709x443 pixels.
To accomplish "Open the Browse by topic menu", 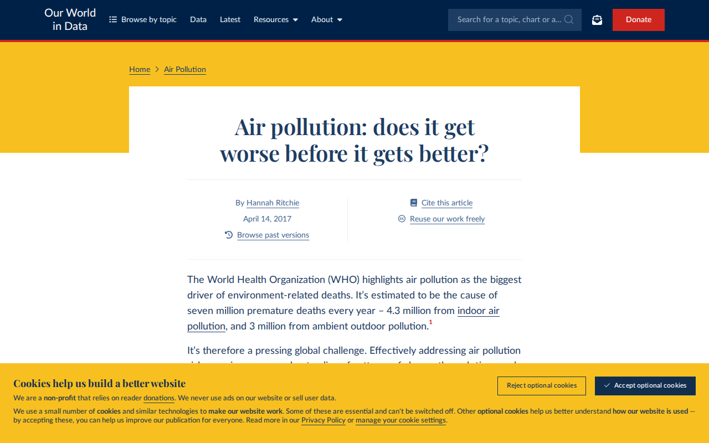I will (x=143, y=19).
